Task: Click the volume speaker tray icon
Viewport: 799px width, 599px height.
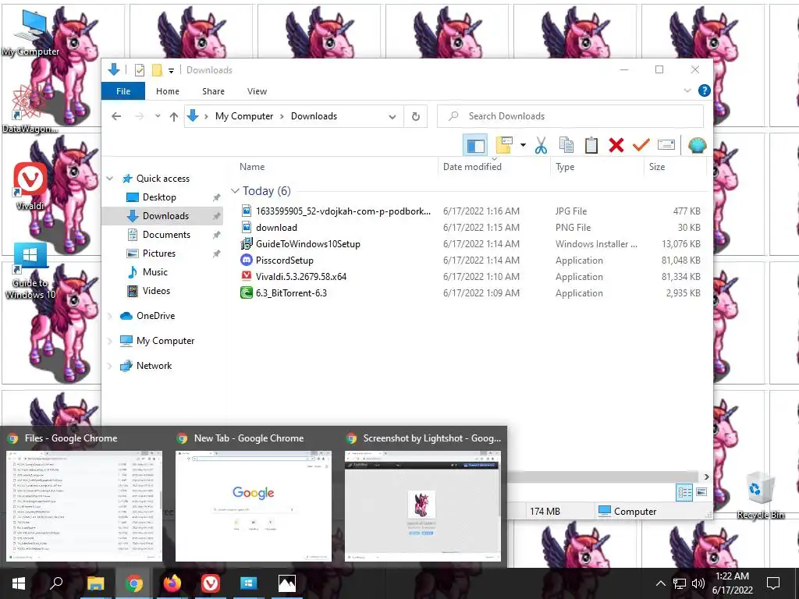Action: [x=698, y=583]
